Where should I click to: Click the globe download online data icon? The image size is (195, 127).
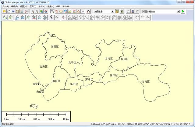(13, 11)
